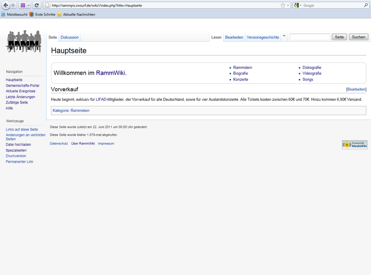This screenshot has height=275, width=371.
Task: Select the Bearbeiten view
Action: (x=234, y=37)
